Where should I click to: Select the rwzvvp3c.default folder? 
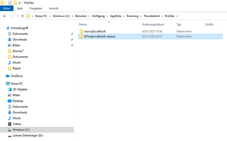(95, 31)
